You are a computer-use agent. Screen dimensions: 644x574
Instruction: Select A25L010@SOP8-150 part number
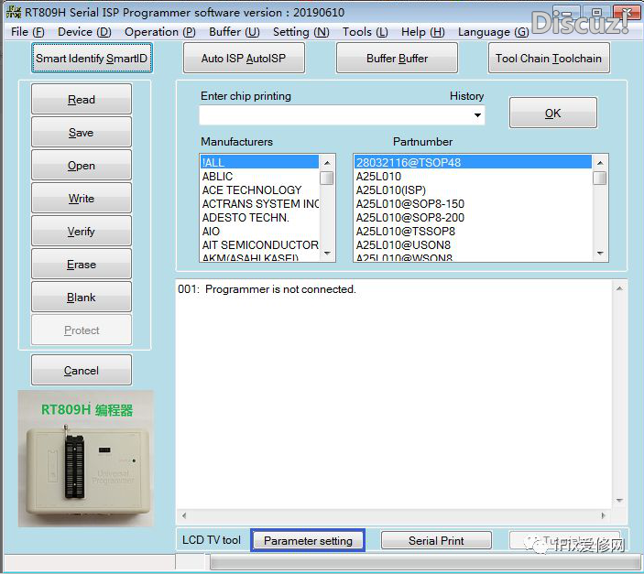[x=409, y=204]
